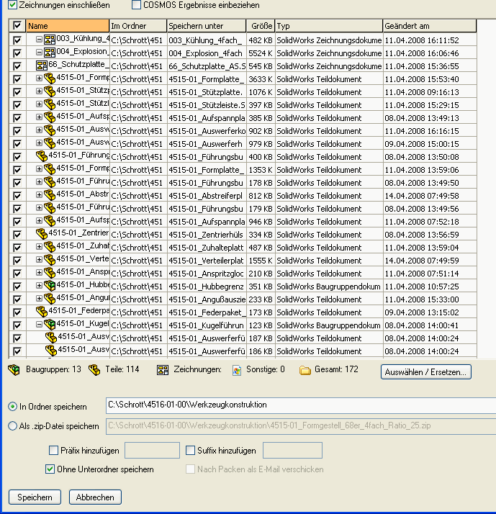The image size is (496, 514).
Task: Sort by Größe column header
Action: pos(261,26)
